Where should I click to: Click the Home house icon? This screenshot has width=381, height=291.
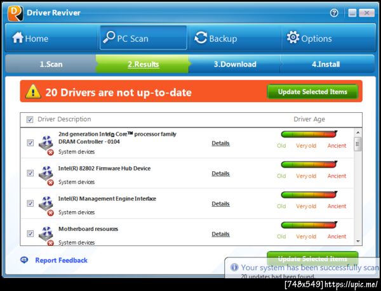(x=18, y=38)
